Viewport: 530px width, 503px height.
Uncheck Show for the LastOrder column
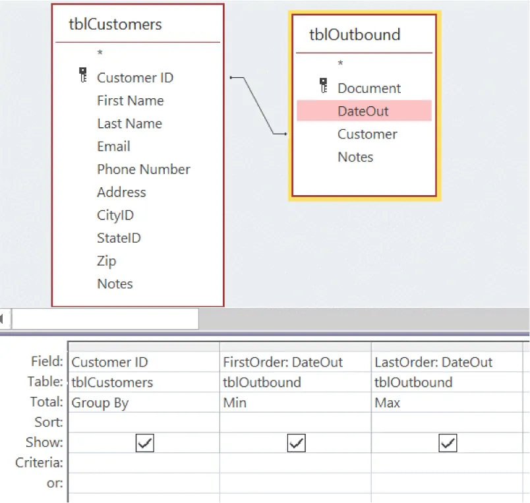[x=447, y=442]
